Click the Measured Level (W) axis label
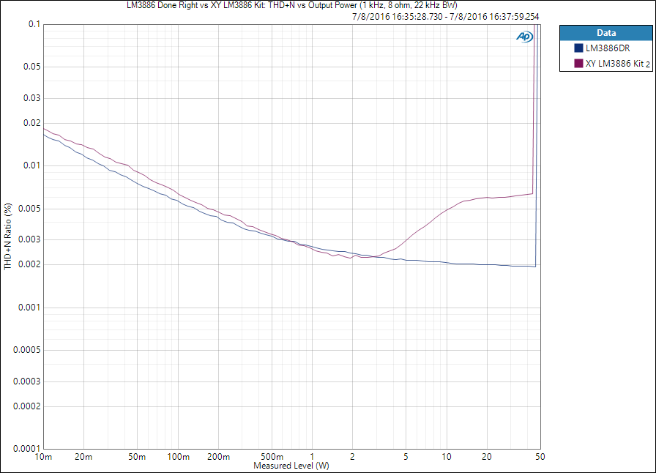The height and width of the screenshot is (473, 656). tap(291, 466)
